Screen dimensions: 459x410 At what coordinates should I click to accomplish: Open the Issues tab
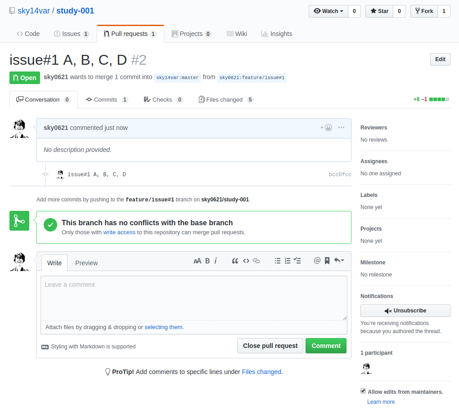click(x=72, y=34)
